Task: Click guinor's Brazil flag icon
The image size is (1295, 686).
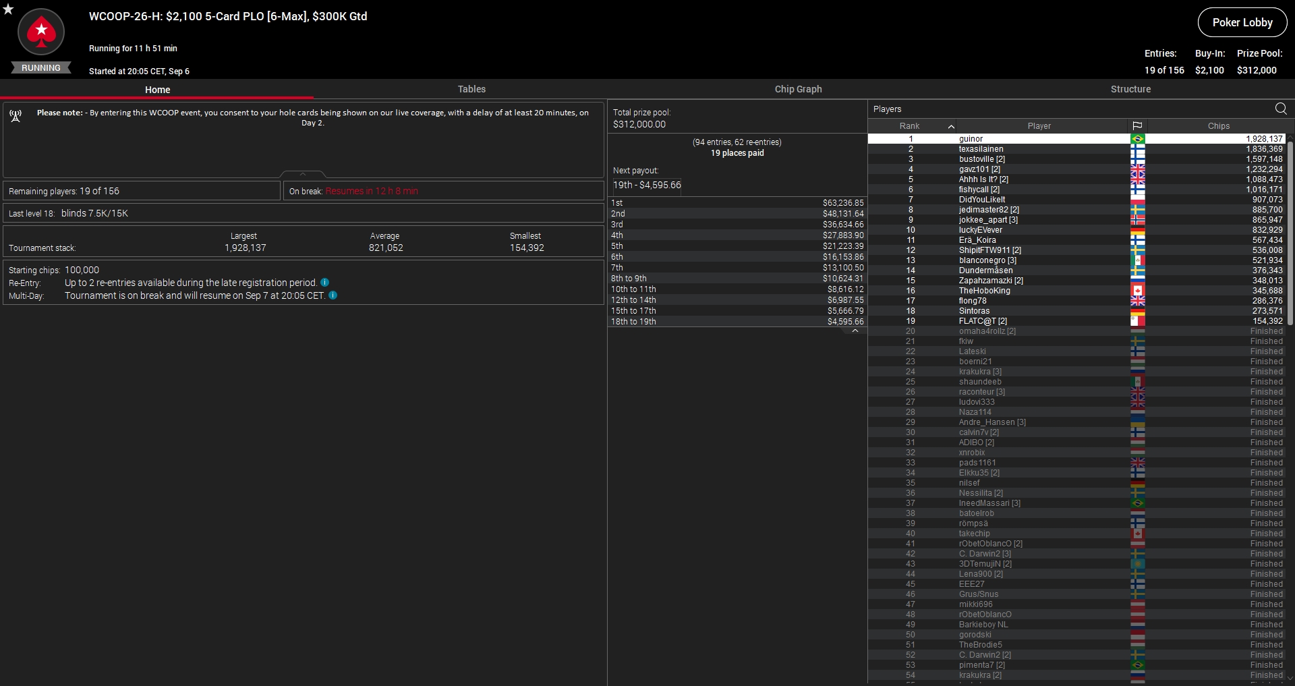Action: 1137,139
